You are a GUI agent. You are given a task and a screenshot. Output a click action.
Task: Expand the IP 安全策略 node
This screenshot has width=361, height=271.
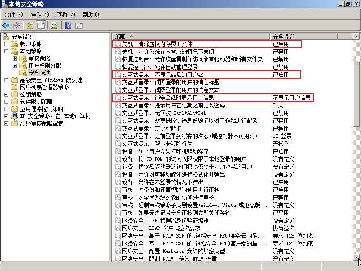pos(6,116)
